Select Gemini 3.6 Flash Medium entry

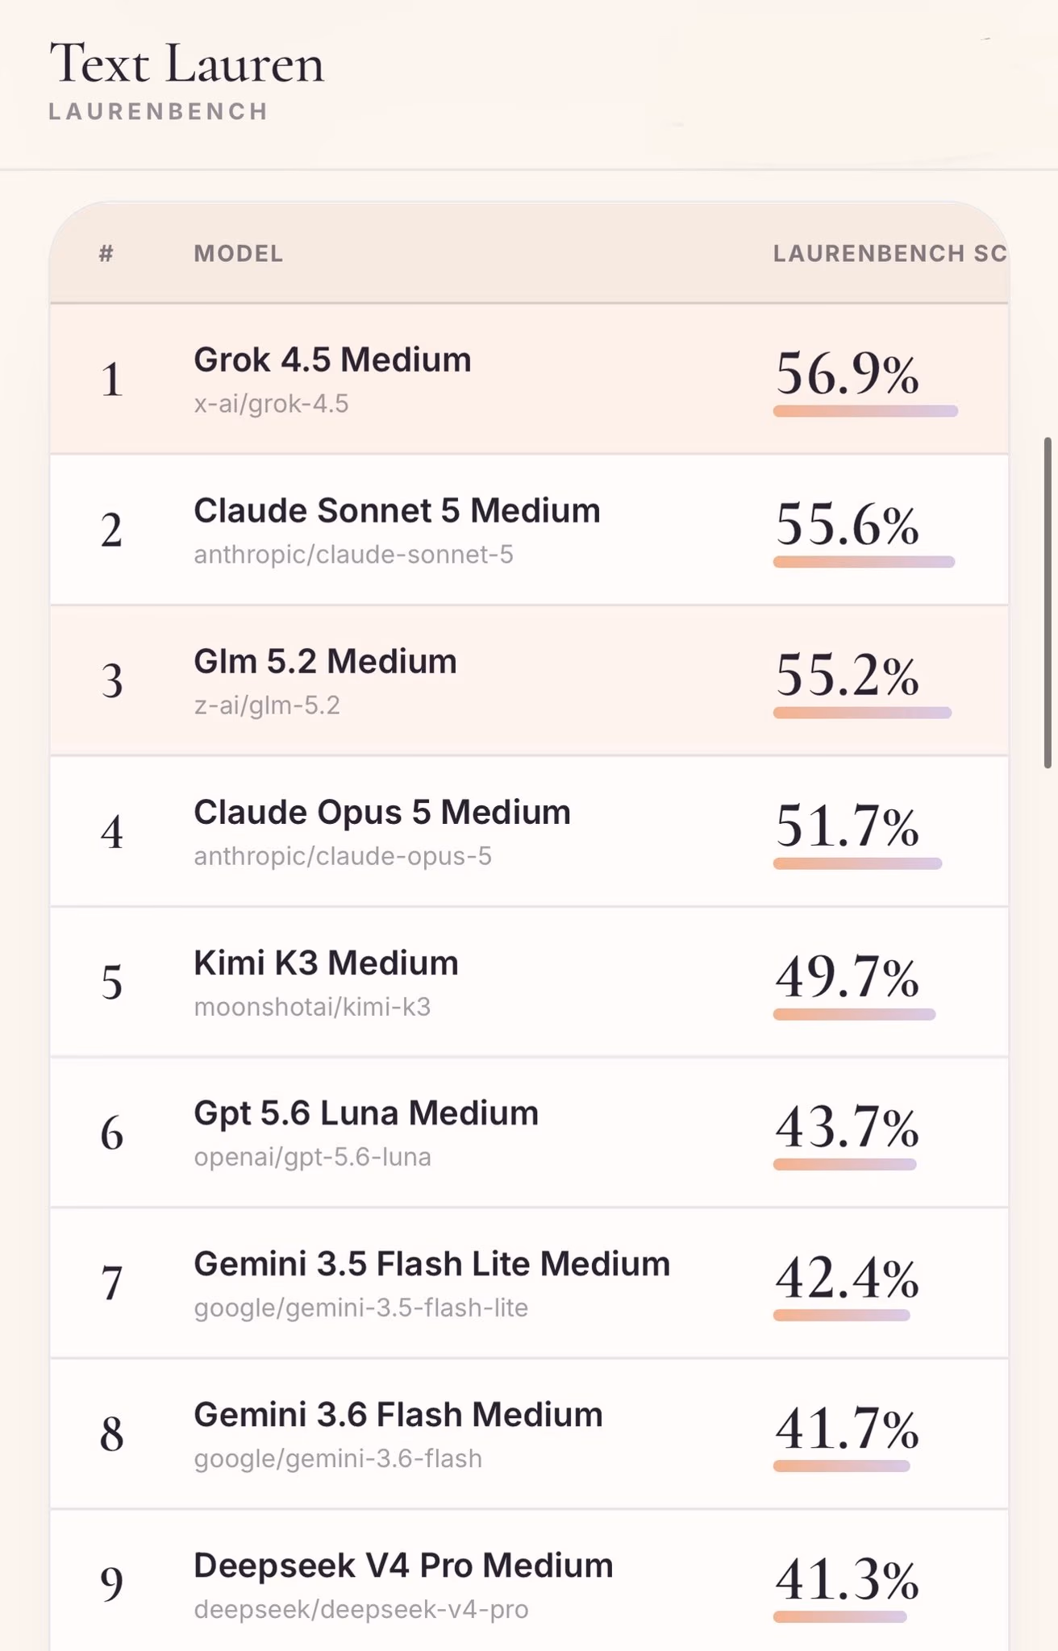529,1434
